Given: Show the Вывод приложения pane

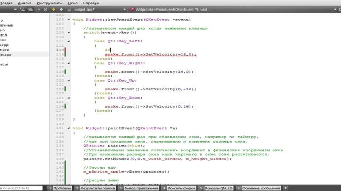Looking at the screenshot, I should tap(139, 188).
